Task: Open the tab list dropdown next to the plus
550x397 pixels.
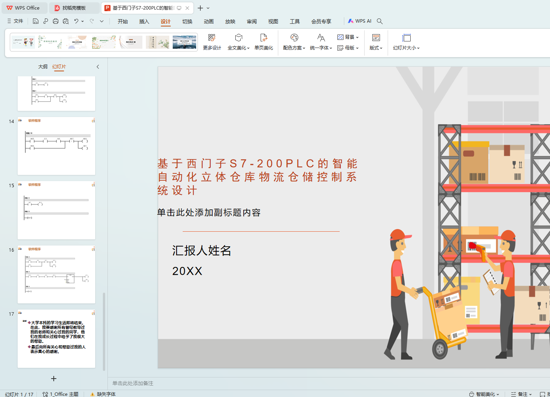Action: pyautogui.click(x=208, y=8)
